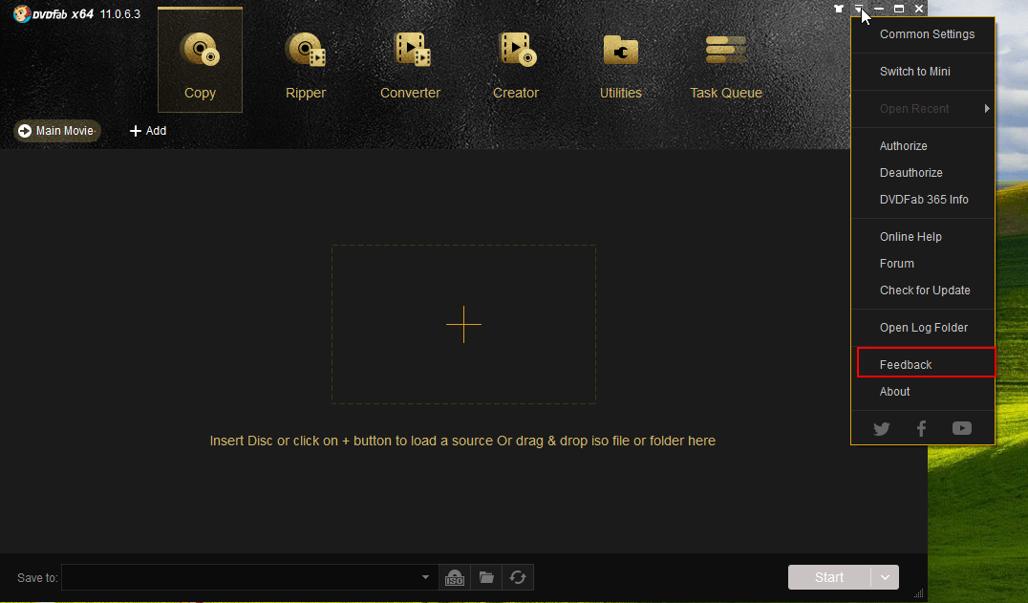Click the window resize grip
Screen dimensions: 1028x603
(x=919, y=593)
